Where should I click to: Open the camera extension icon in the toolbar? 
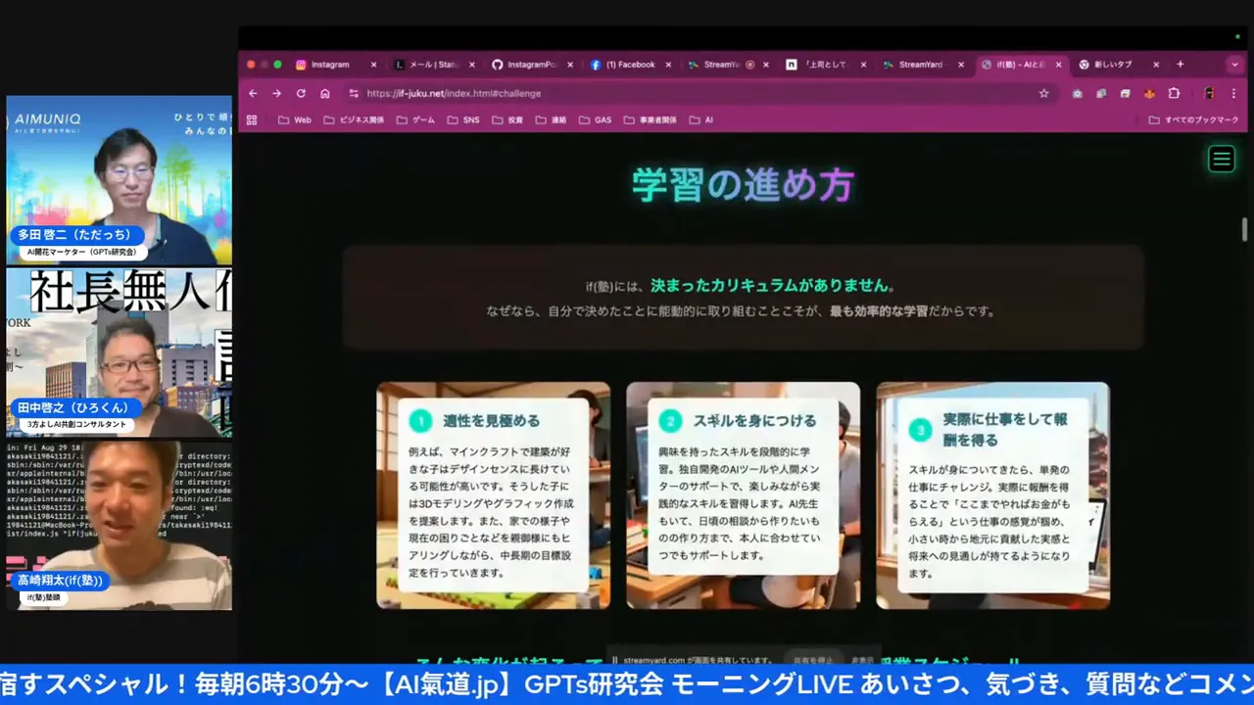(1078, 93)
